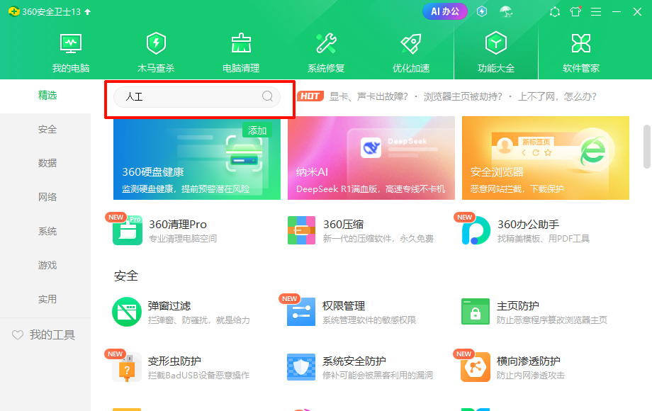The image size is (652, 411).
Task: Open 电脑清理 broom icon
Action: click(x=241, y=43)
